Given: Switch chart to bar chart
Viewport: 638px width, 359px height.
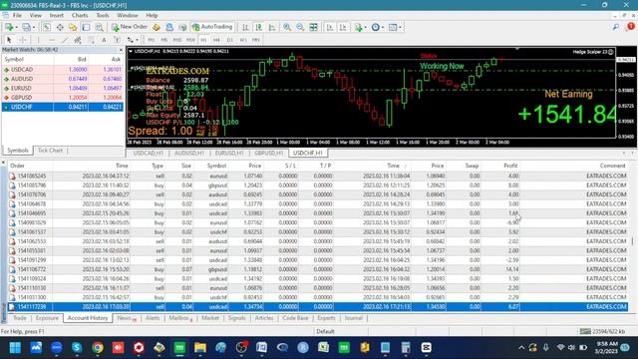Looking at the screenshot, I should (245, 27).
